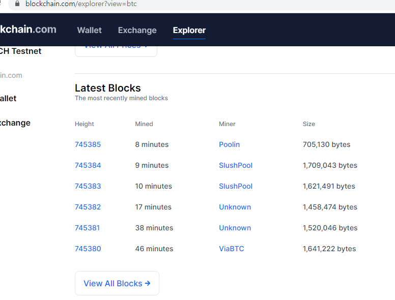The width and height of the screenshot is (395, 300).
Task: Click 'The most recently mined blocks' subtitle
Action: pyautogui.click(x=121, y=98)
